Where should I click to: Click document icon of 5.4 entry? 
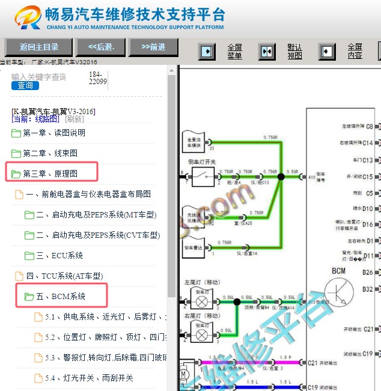pos(38,378)
